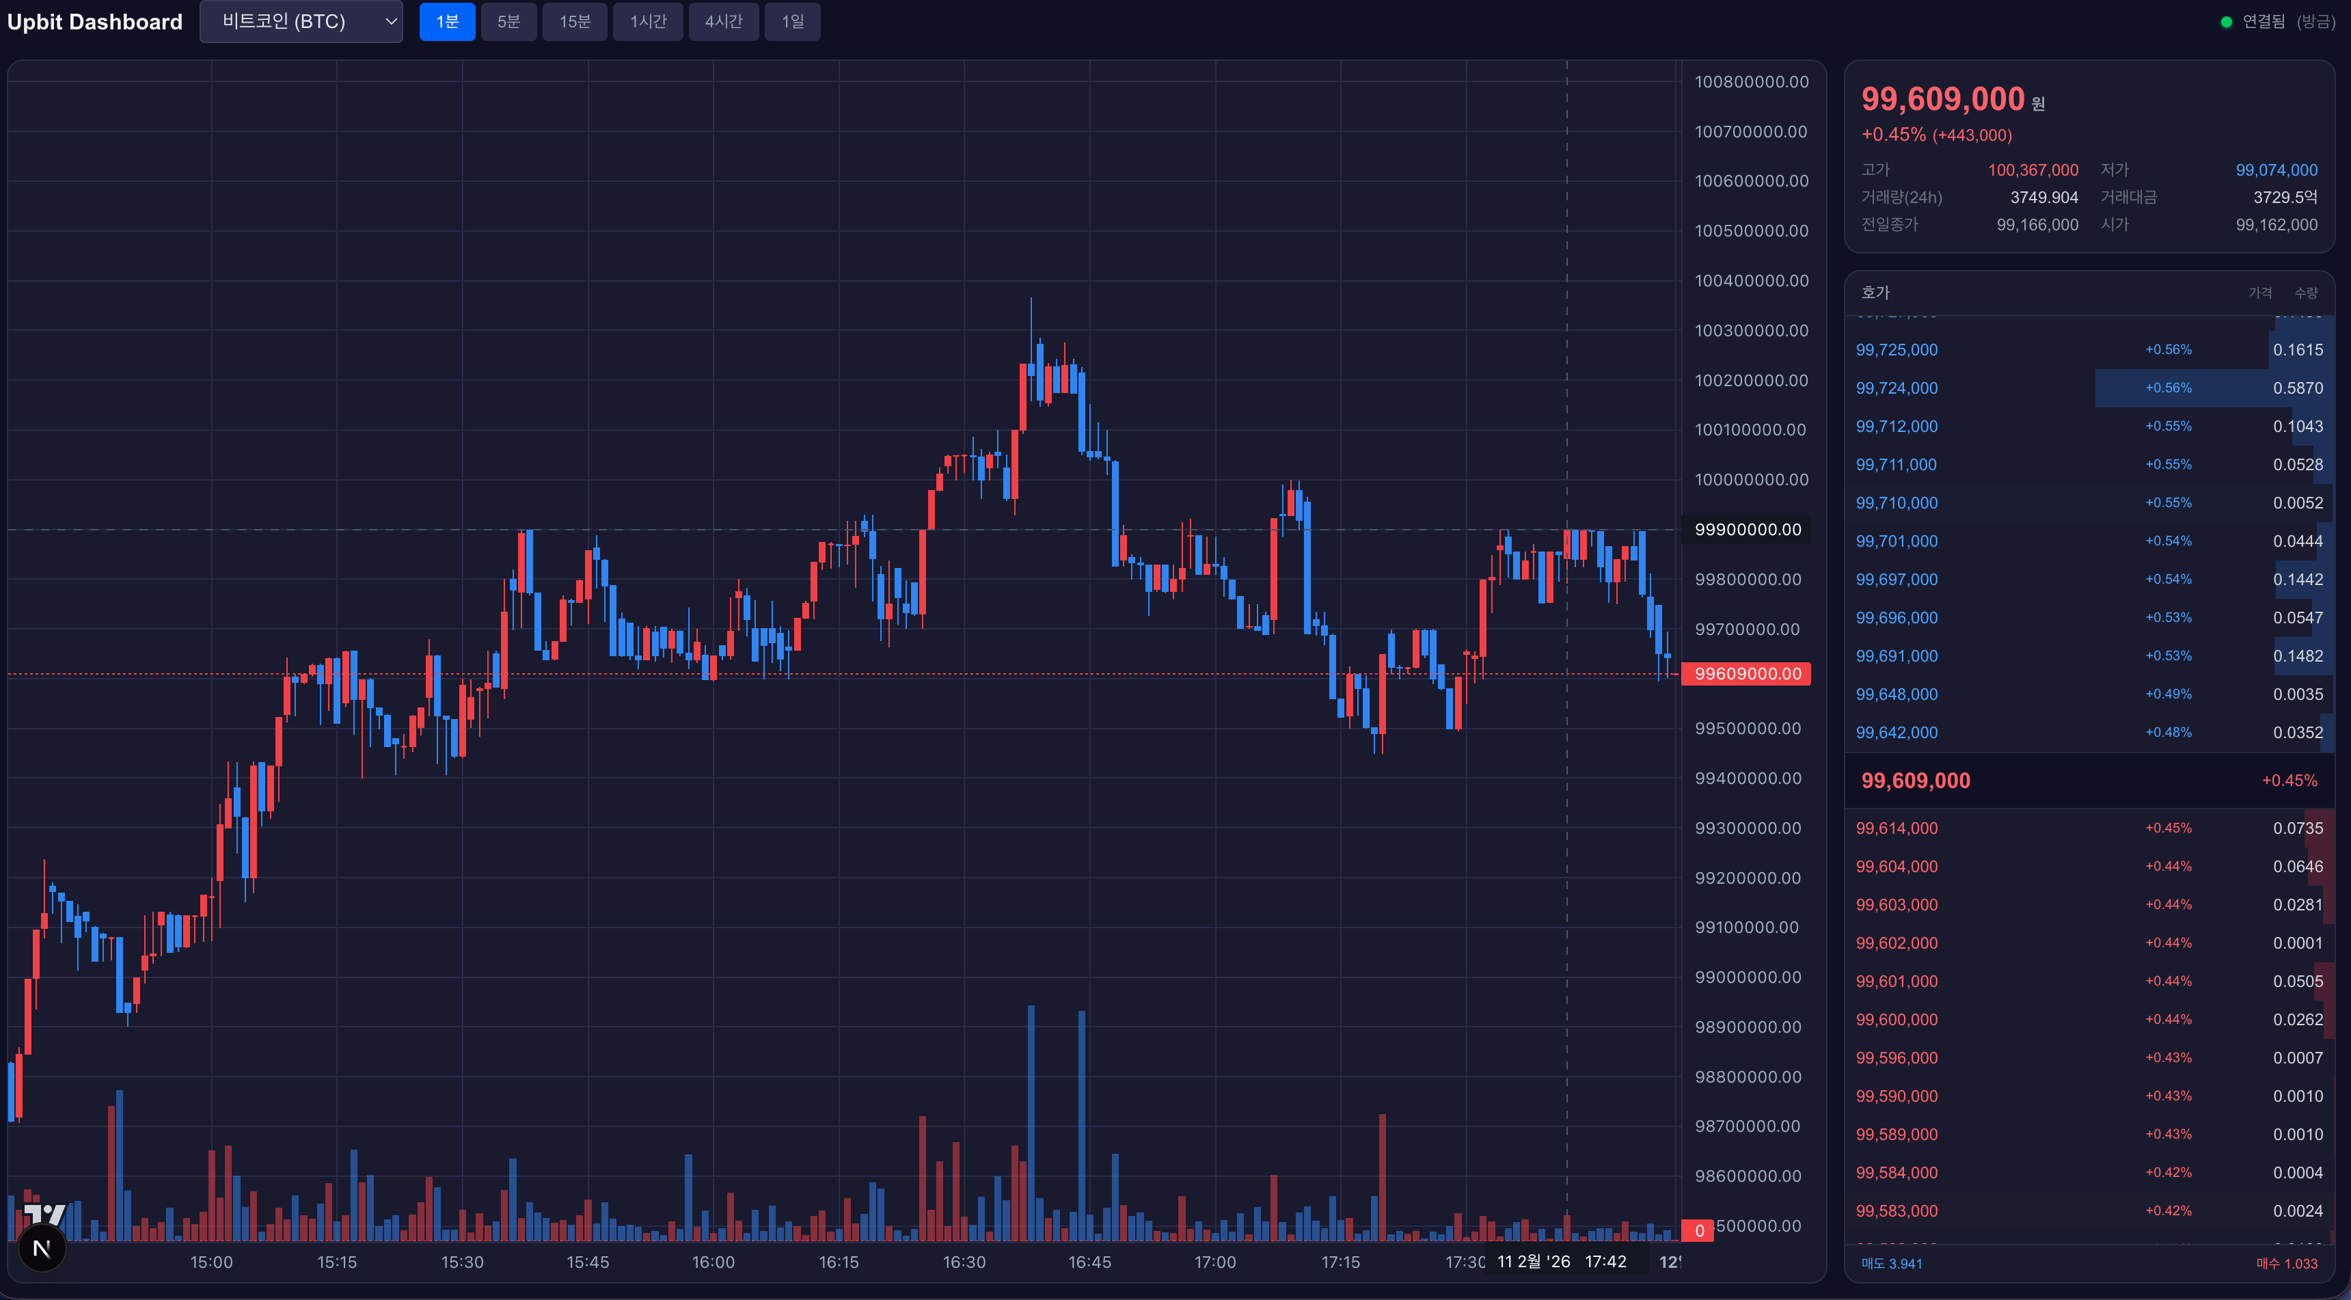
Task: Click the 17:42 crosshair time label
Action: [1605, 1262]
